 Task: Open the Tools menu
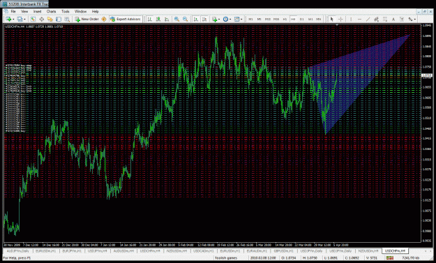click(x=66, y=11)
